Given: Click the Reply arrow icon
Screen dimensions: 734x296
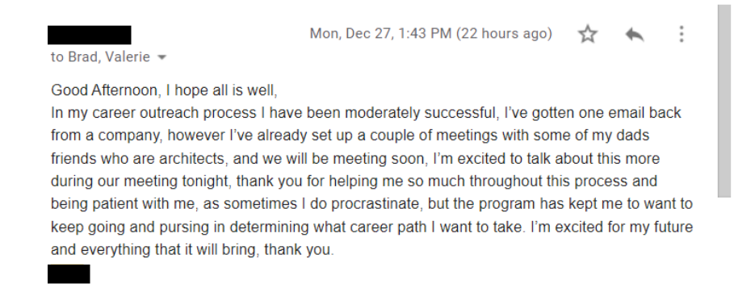Looking at the screenshot, I should pos(635,34).
